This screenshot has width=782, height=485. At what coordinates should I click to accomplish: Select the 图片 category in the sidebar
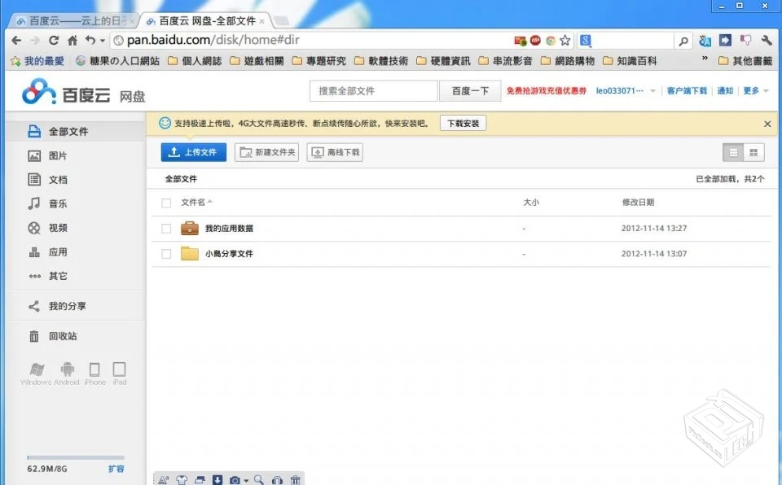pyautogui.click(x=57, y=155)
